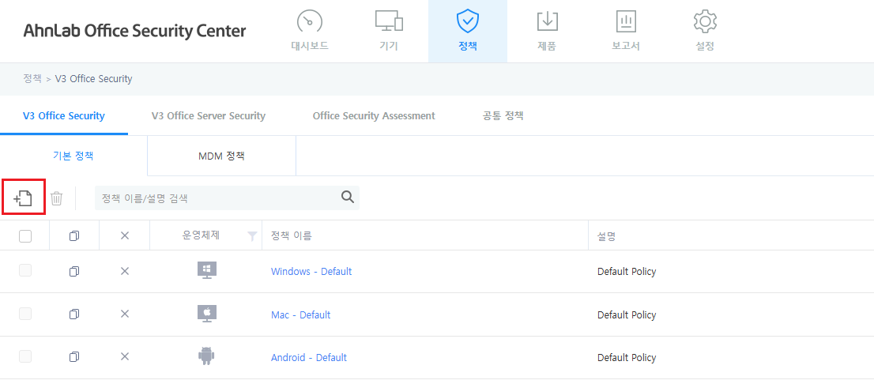Select the 기본 정책 sub-tab
The height and width of the screenshot is (384, 874).
pyautogui.click(x=73, y=156)
